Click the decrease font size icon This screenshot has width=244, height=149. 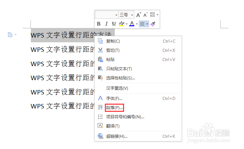pyautogui.click(x=146, y=15)
